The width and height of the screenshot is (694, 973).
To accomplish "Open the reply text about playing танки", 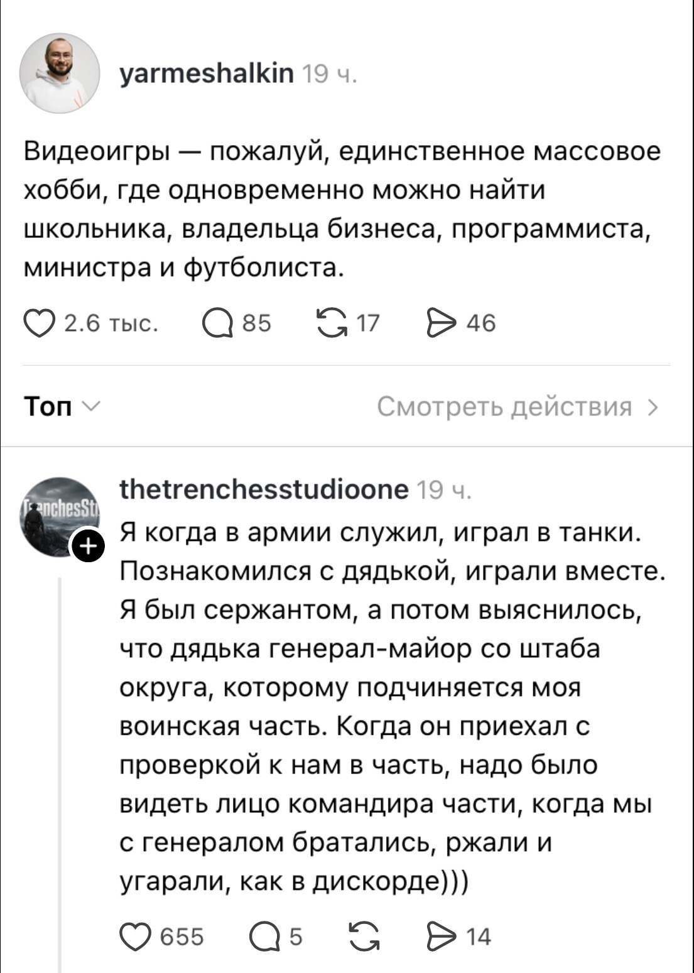I will click(393, 708).
